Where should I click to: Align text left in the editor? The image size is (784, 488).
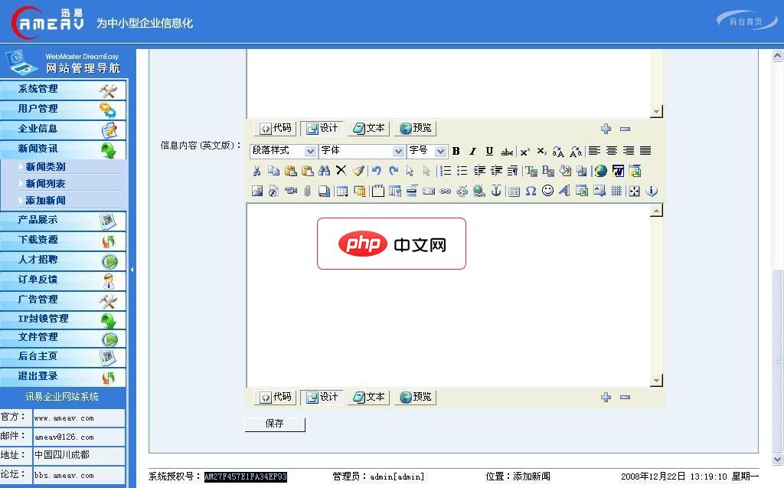pos(594,151)
